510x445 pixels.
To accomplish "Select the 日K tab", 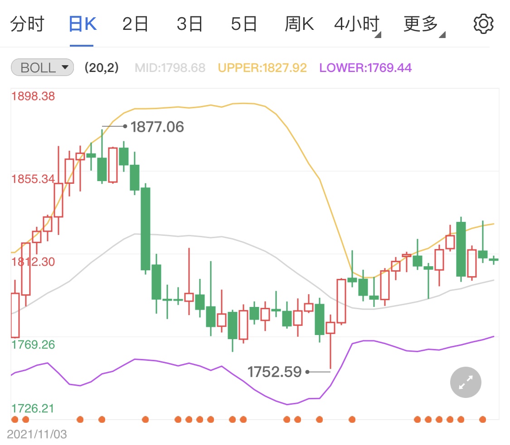I will tap(83, 24).
